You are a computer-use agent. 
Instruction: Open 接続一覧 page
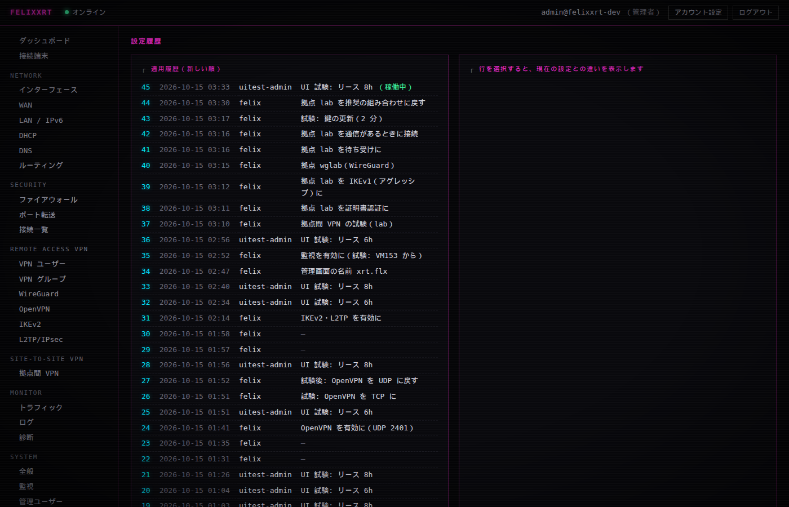pos(34,230)
